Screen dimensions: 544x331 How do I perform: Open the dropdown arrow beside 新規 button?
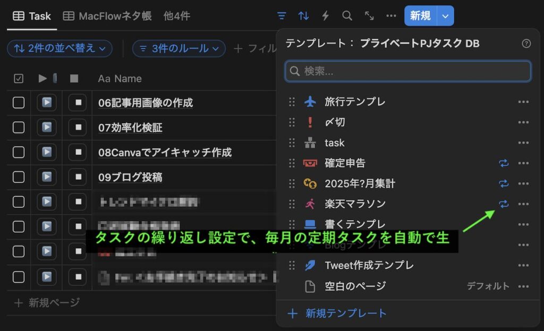click(x=445, y=16)
